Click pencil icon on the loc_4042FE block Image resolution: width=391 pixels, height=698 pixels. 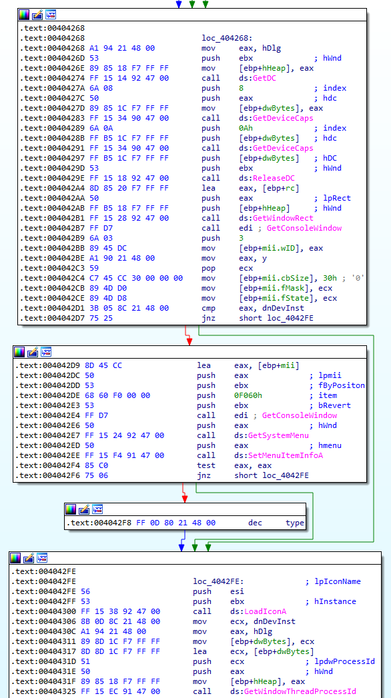[x=29, y=558]
